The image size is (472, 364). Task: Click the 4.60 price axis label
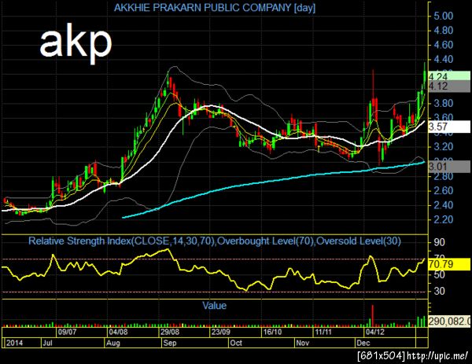click(x=443, y=45)
